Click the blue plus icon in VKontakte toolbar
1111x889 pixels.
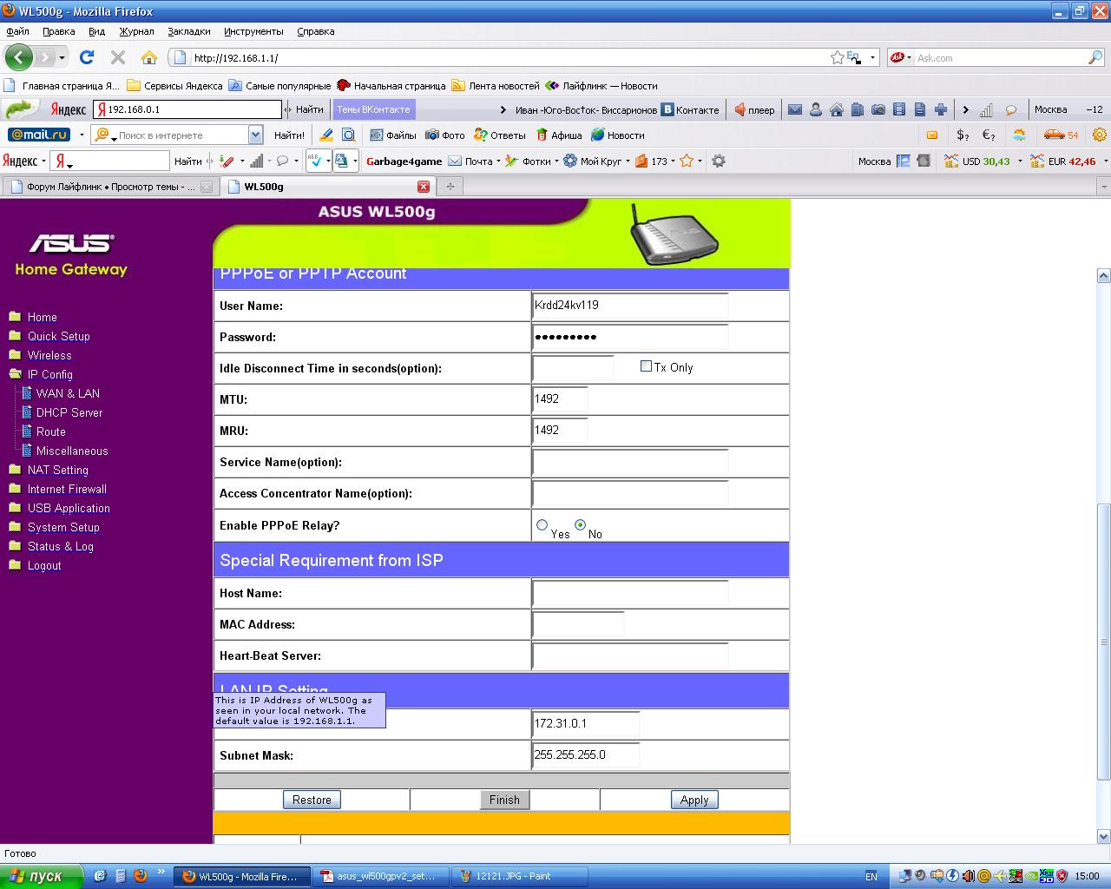click(x=941, y=109)
